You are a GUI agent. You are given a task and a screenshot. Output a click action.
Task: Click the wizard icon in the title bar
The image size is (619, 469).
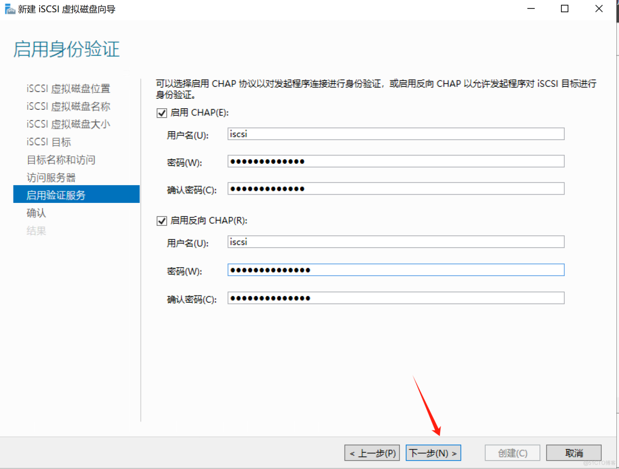point(9,9)
